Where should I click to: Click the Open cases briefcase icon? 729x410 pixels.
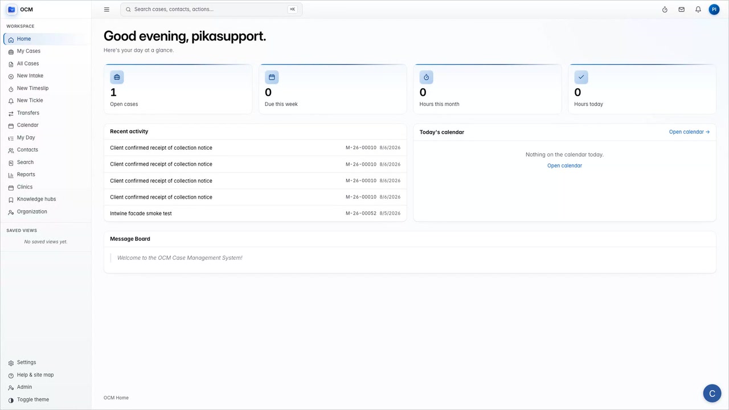[x=117, y=77]
